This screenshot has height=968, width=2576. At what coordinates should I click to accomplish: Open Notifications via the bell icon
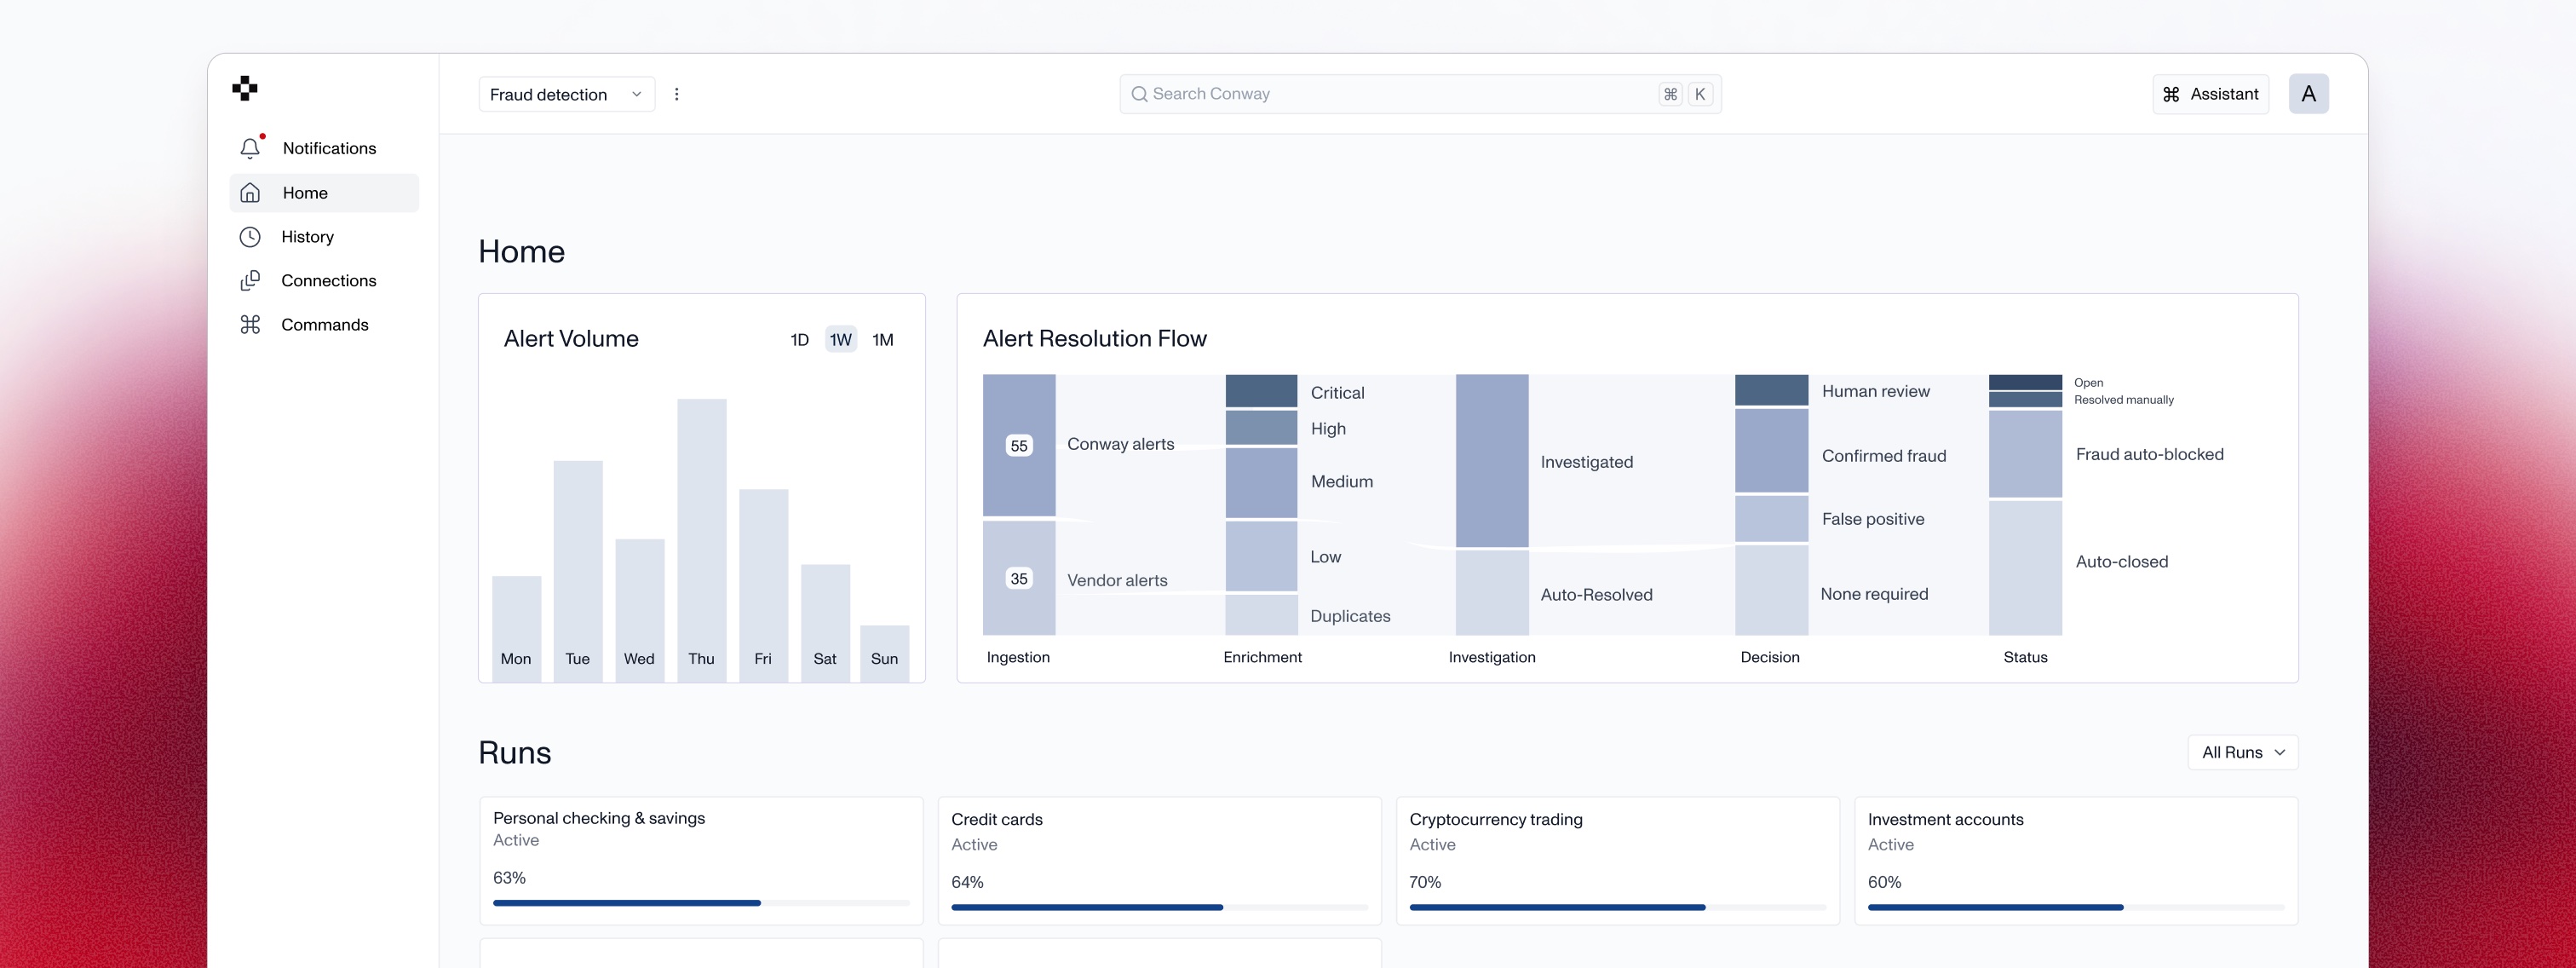pos(250,148)
